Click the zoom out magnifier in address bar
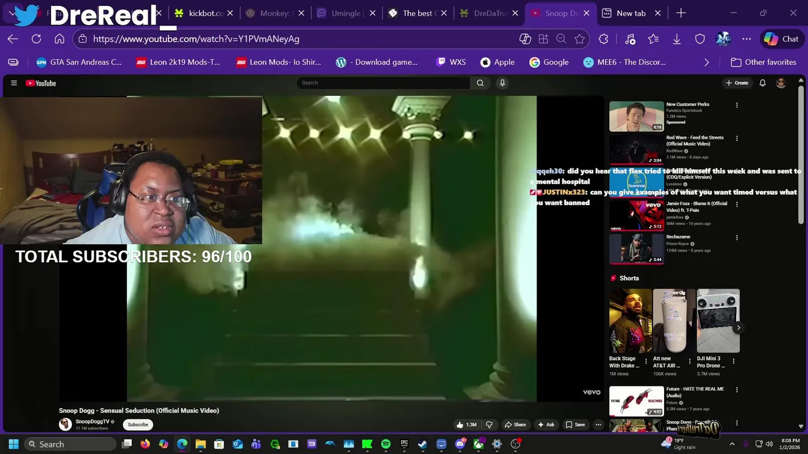This screenshot has width=808, height=454. 561,39
